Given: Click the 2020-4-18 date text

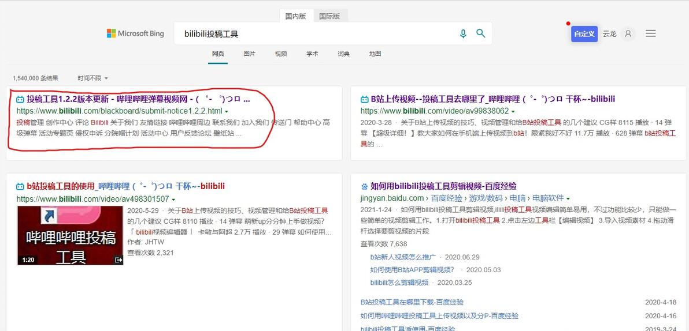Looking at the screenshot, I should pos(661,302).
